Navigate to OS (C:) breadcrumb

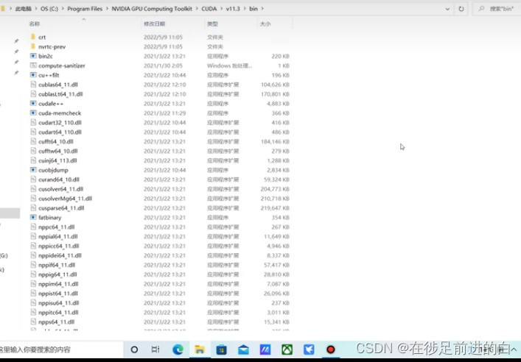tap(49, 9)
